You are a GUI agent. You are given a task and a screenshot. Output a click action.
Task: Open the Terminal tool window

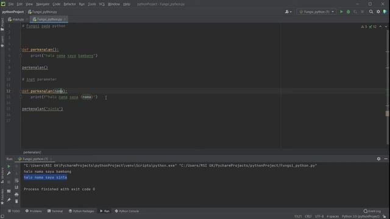pyautogui.click(x=55, y=211)
